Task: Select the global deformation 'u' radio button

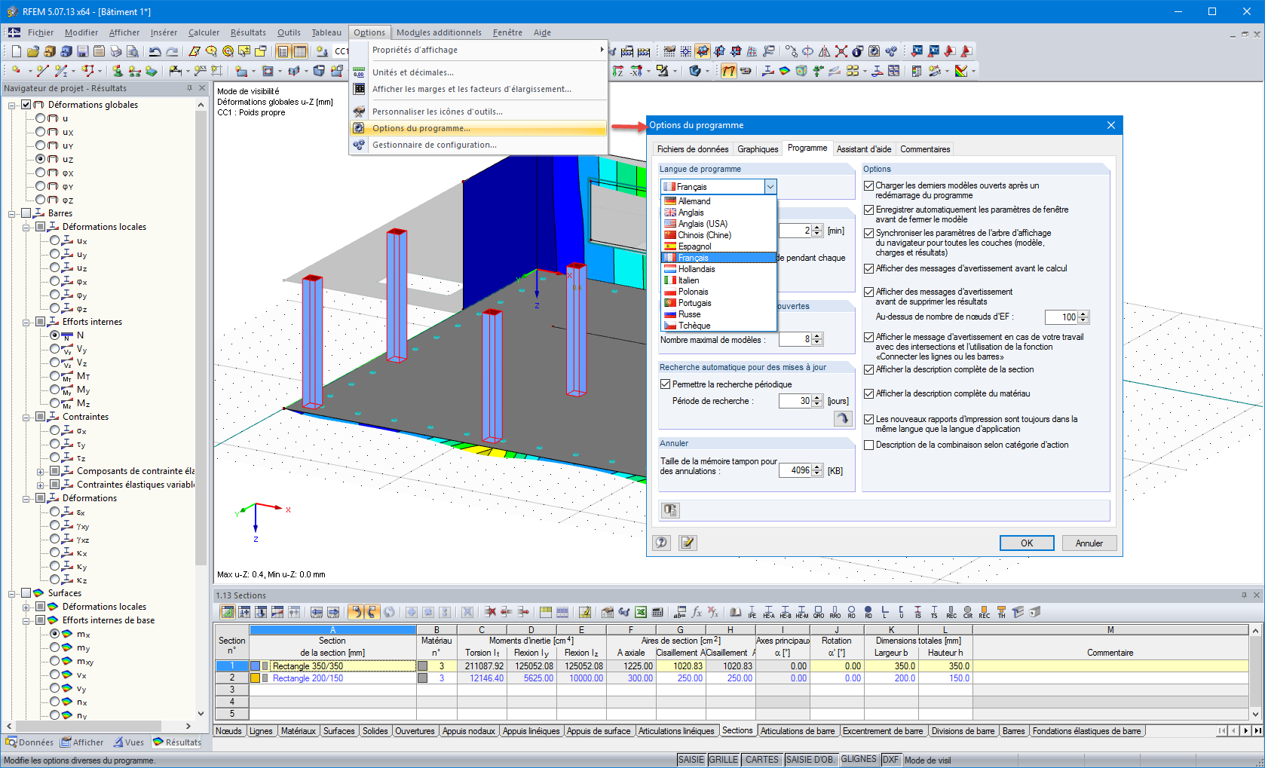Action: 41,118
